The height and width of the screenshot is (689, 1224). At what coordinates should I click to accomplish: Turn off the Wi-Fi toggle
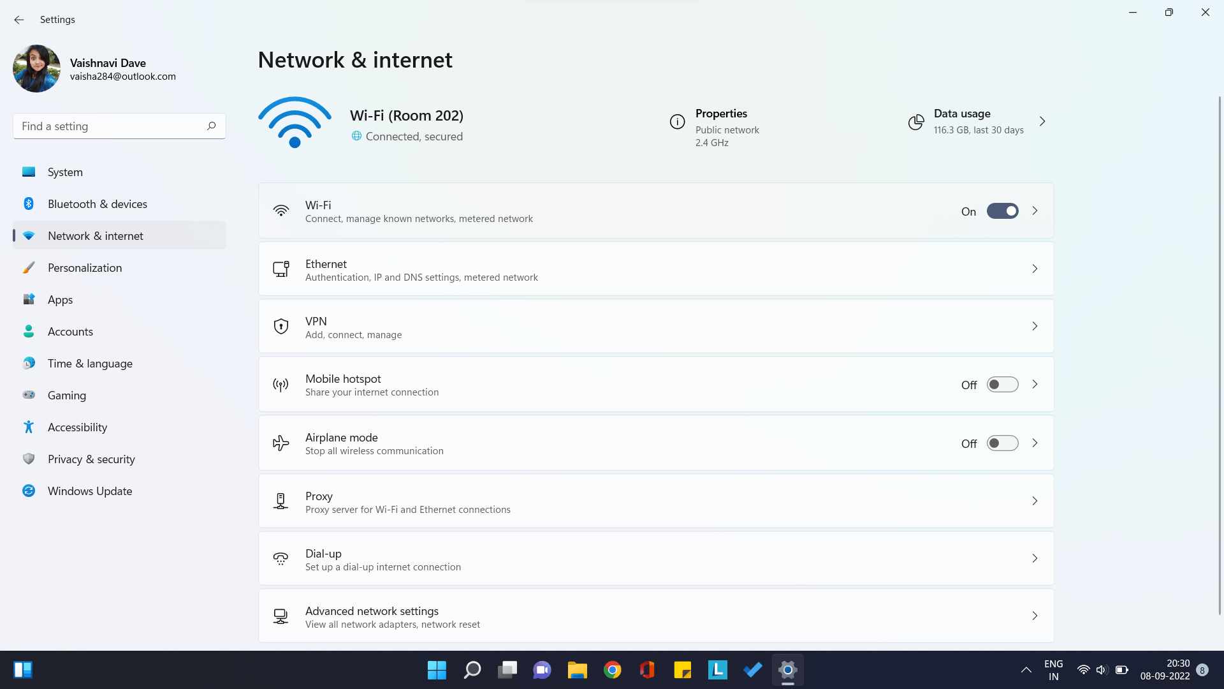(1002, 211)
